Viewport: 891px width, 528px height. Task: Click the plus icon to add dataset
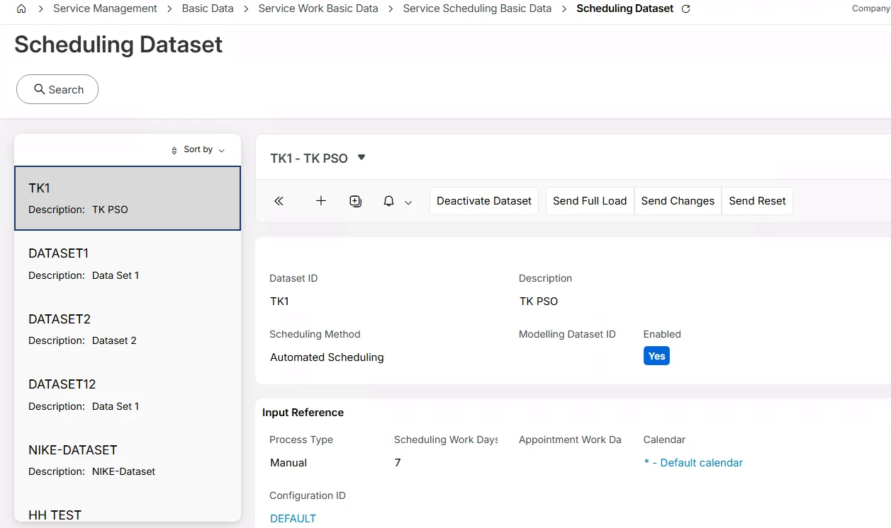[321, 201]
